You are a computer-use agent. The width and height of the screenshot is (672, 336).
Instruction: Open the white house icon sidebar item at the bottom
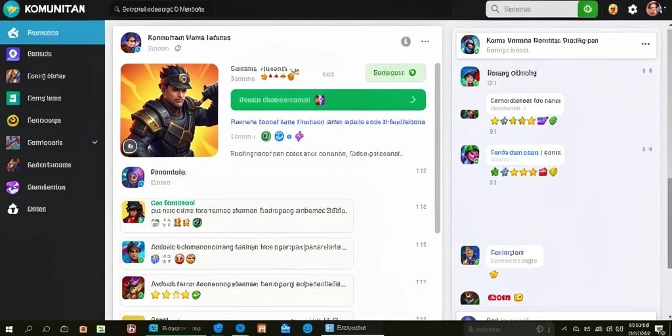(13, 209)
